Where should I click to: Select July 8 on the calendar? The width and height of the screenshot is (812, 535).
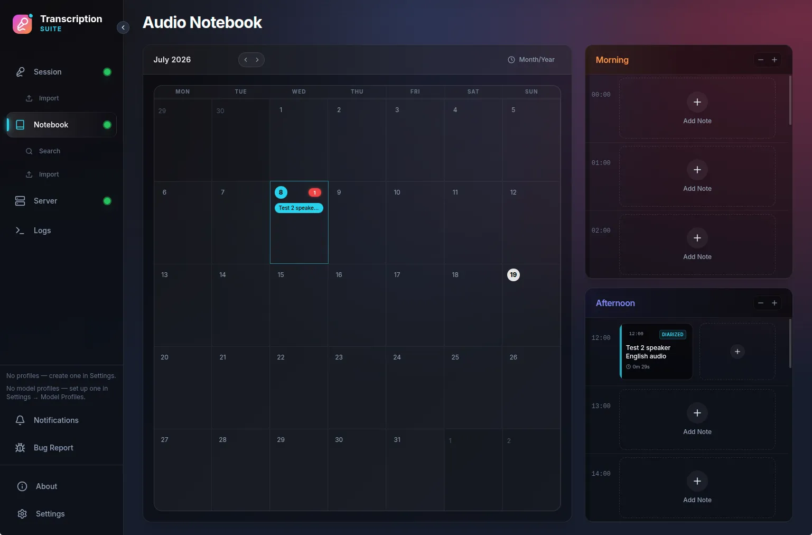tap(299, 223)
